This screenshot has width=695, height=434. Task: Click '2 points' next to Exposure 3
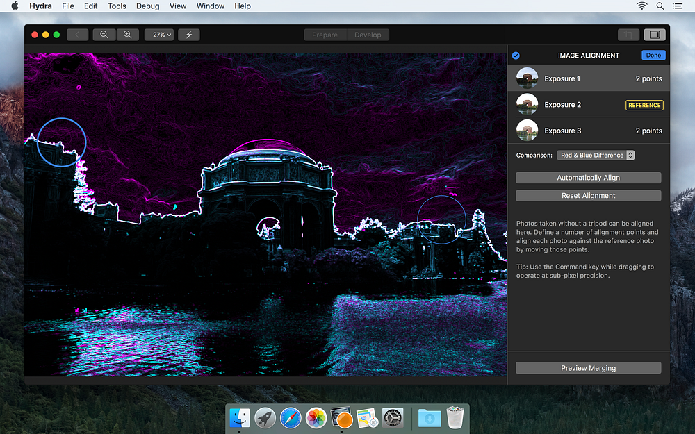tap(648, 131)
